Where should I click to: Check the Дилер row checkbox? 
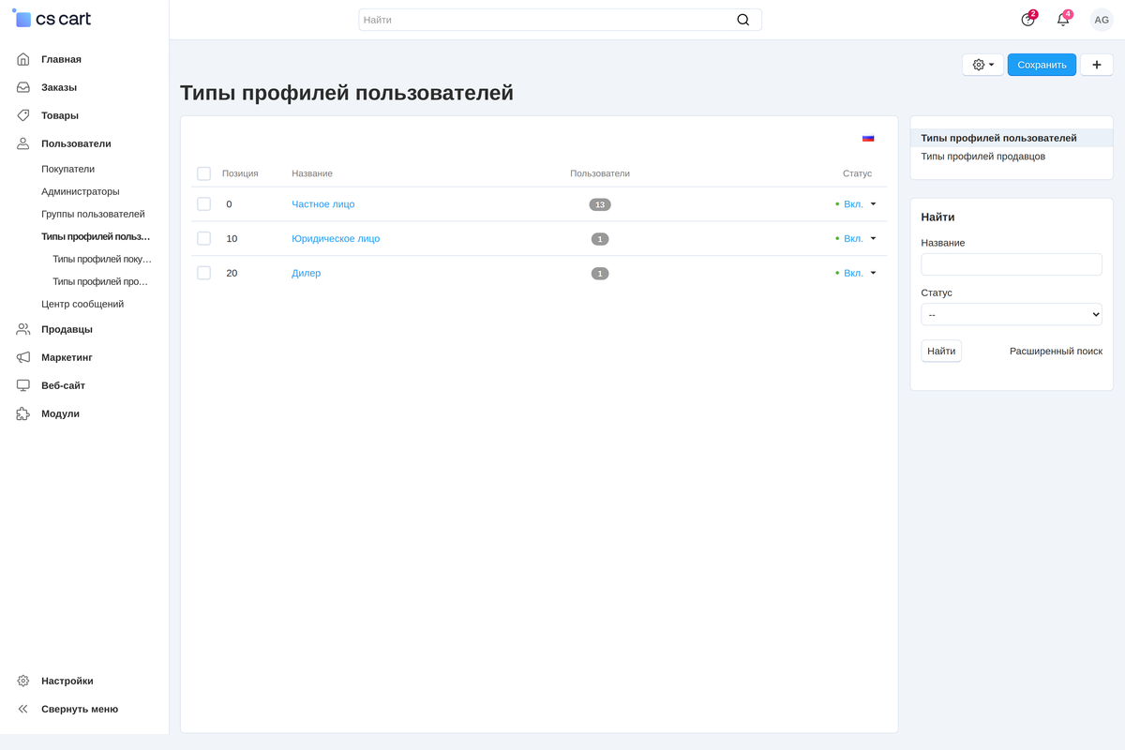point(203,273)
